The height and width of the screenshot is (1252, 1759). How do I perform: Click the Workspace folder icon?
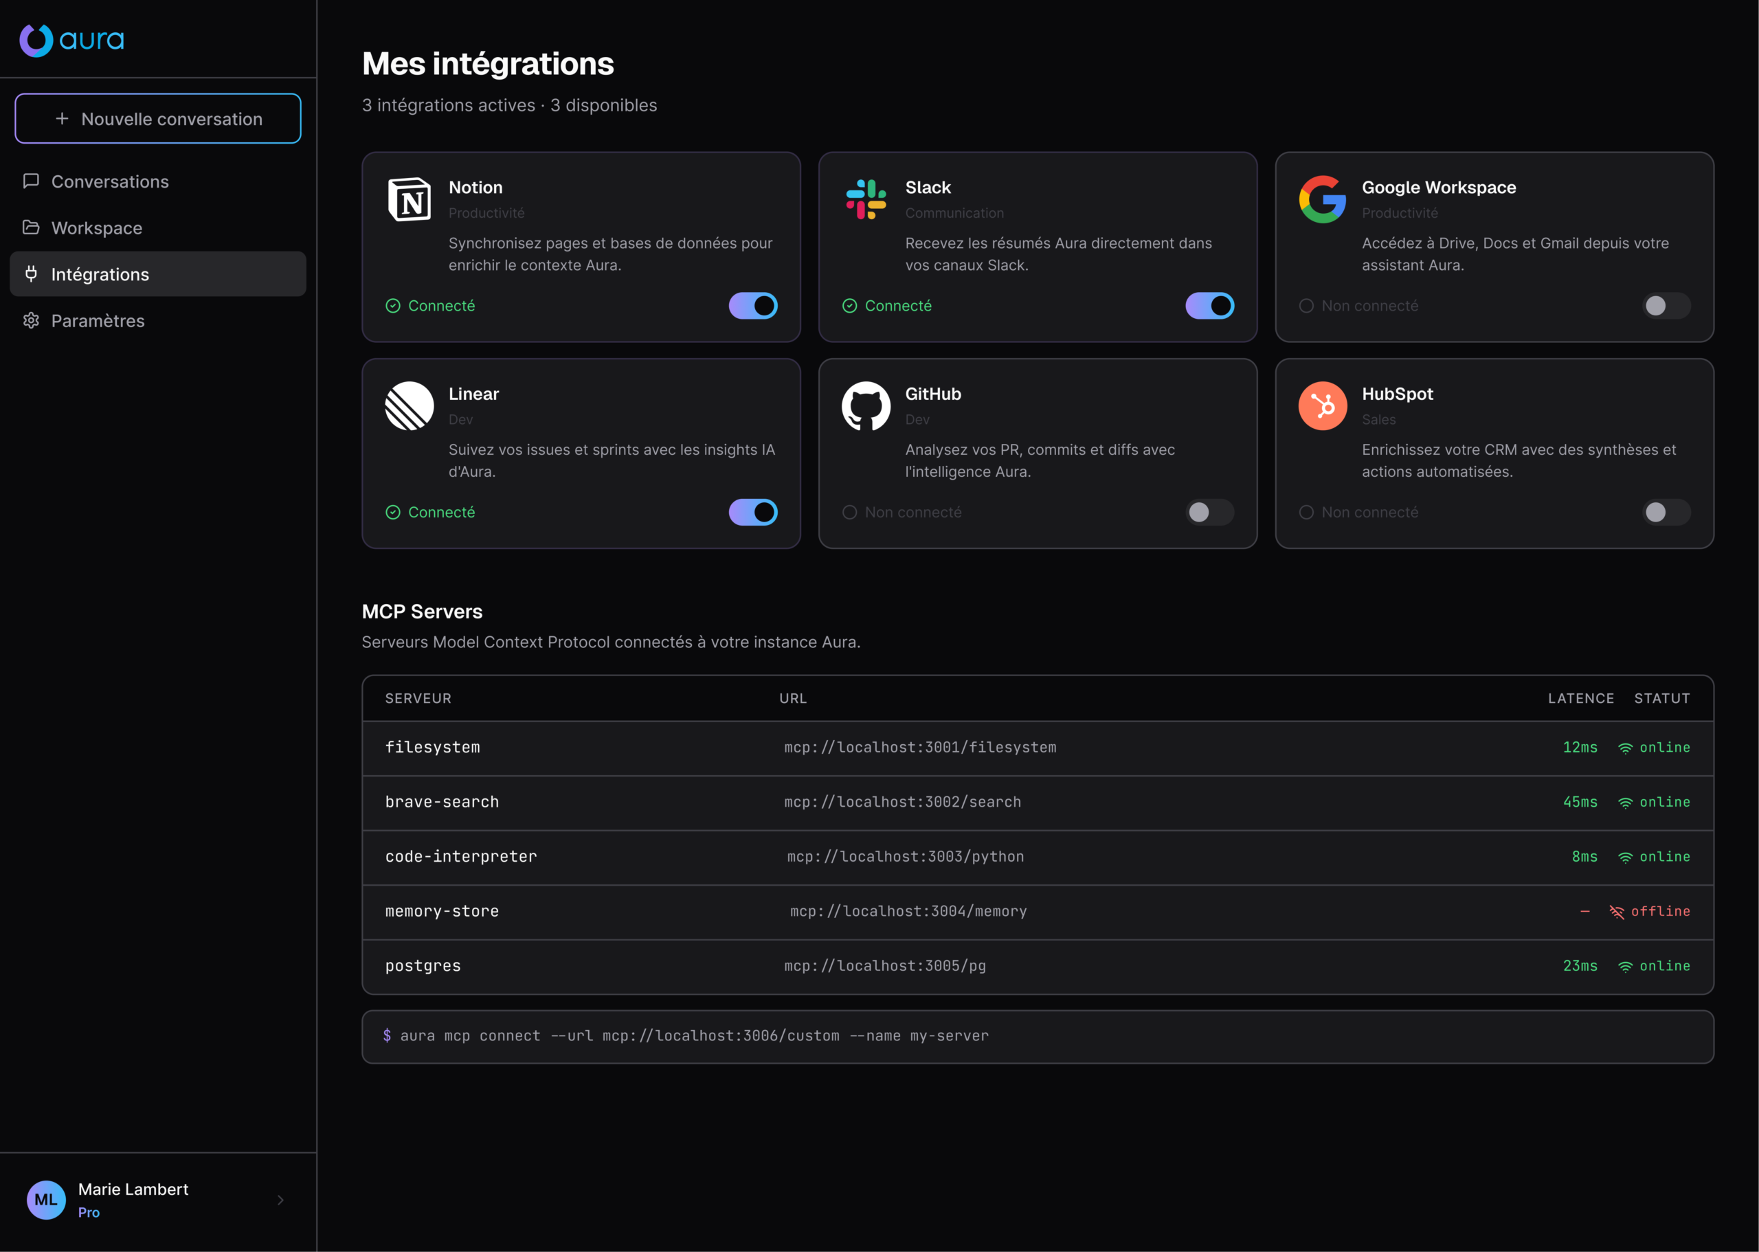coord(31,227)
